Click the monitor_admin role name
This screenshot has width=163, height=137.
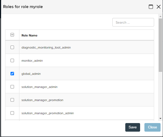tap(32, 61)
